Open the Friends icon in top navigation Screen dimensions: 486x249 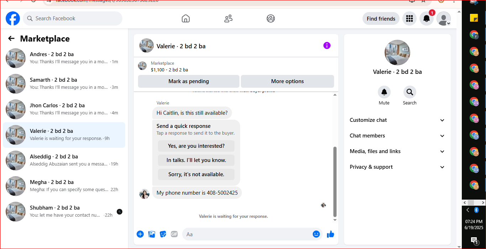tap(228, 18)
